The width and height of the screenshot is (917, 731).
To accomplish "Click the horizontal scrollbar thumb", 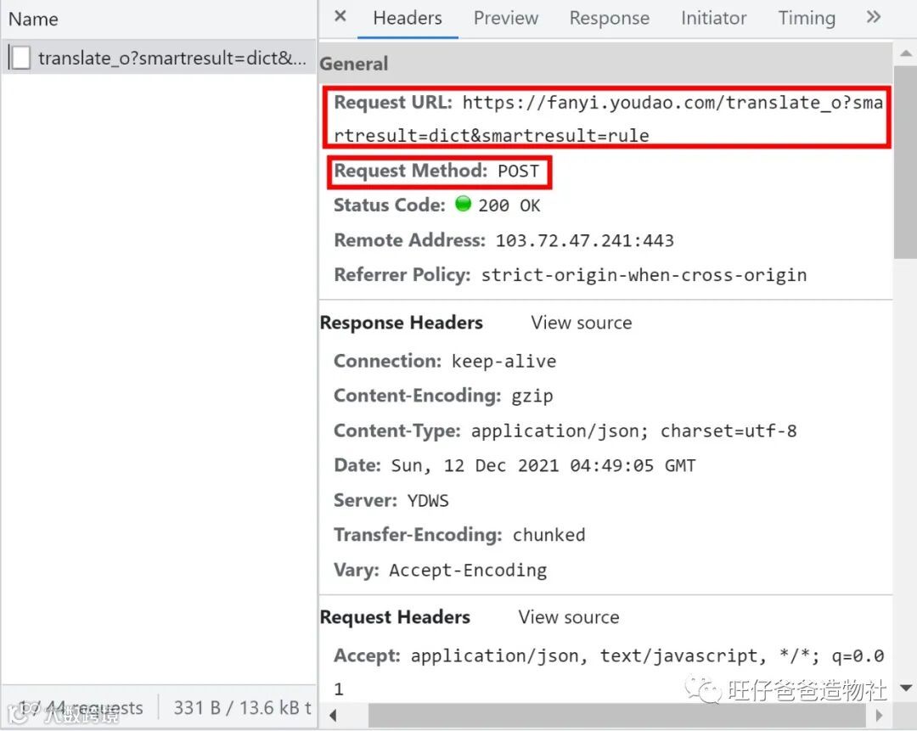I will pyautogui.click(x=616, y=715).
